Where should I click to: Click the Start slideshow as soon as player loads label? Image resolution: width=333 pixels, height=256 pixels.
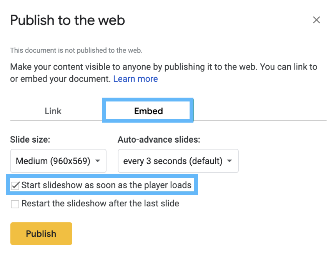107,185
